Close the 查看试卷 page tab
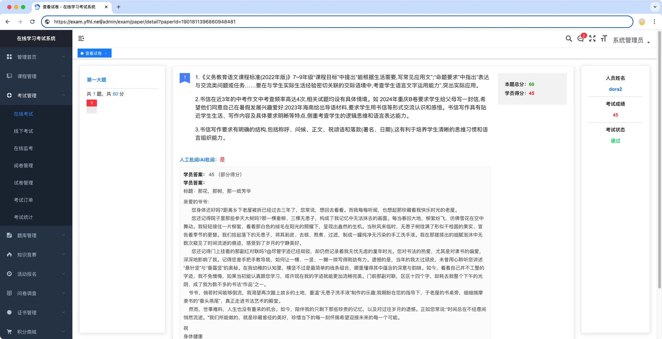This screenshot has height=339, width=662. pyautogui.click(x=106, y=53)
